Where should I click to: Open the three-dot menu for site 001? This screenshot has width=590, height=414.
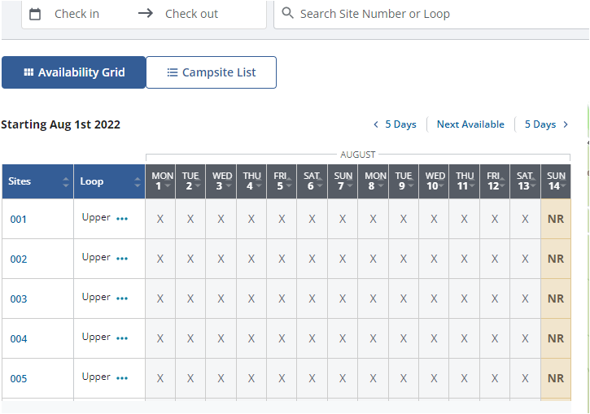pos(122,219)
